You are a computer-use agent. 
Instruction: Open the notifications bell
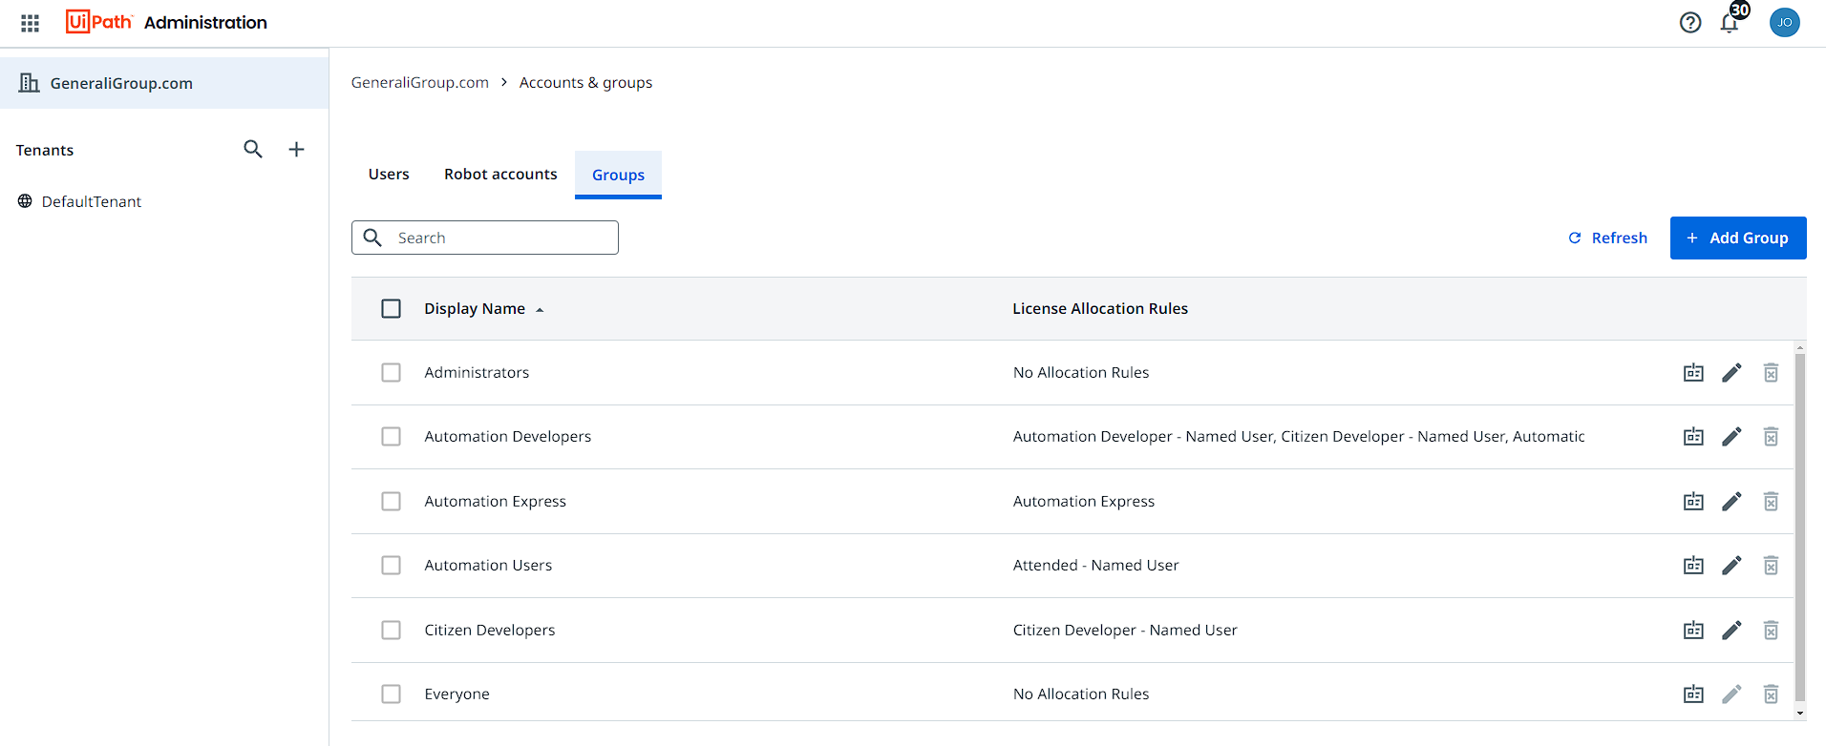[x=1729, y=23]
